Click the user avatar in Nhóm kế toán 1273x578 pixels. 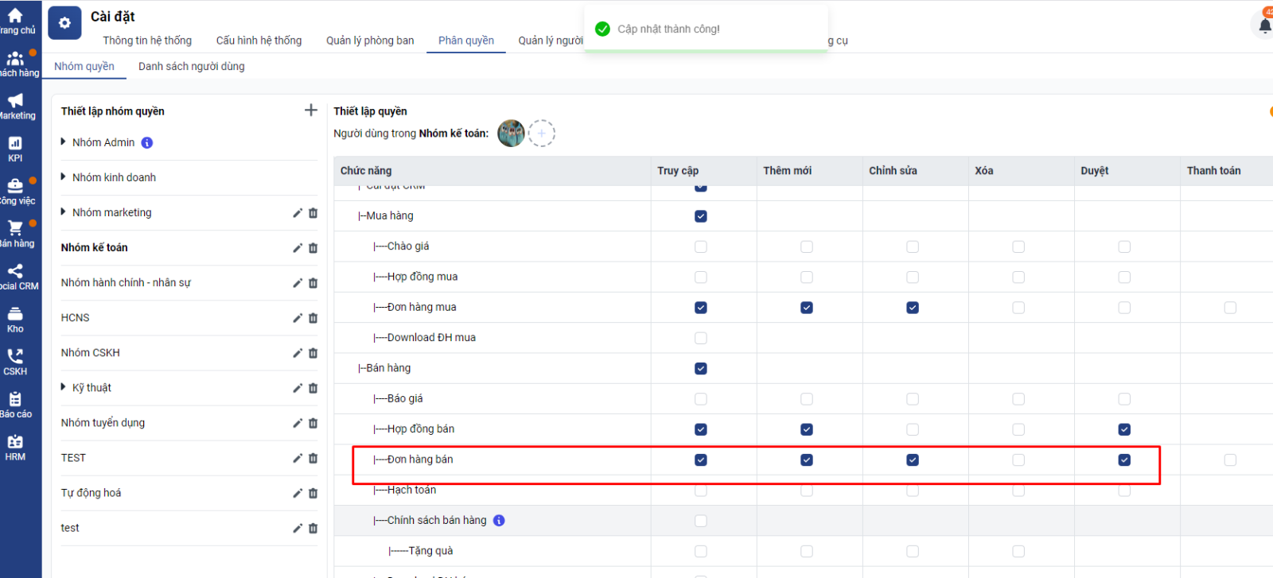(511, 134)
